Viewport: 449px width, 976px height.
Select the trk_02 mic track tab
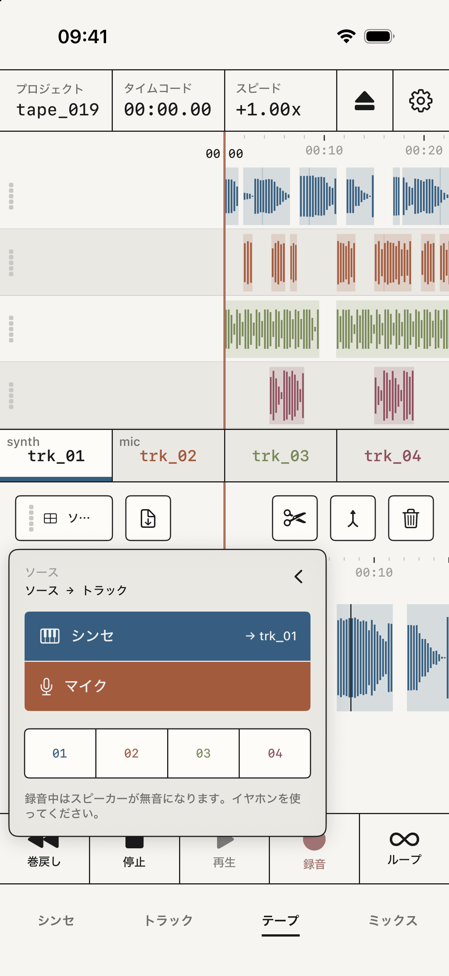(168, 455)
